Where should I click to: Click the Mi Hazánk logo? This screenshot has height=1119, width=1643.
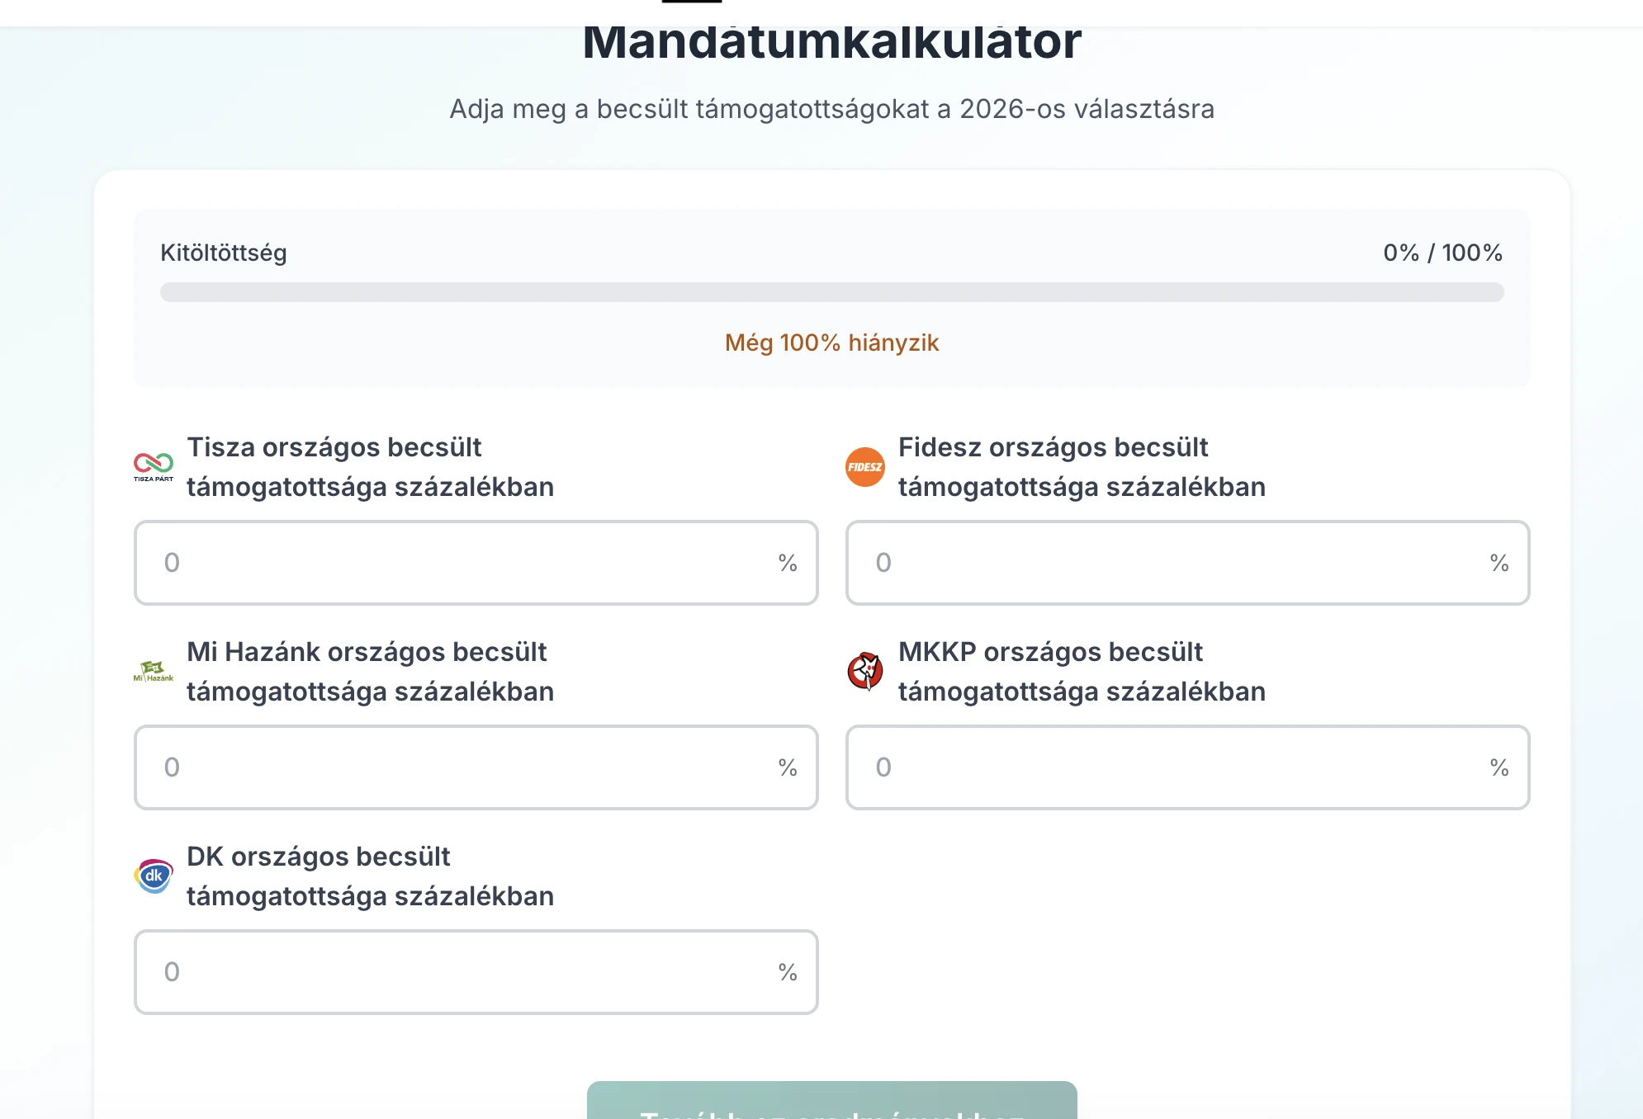point(153,671)
